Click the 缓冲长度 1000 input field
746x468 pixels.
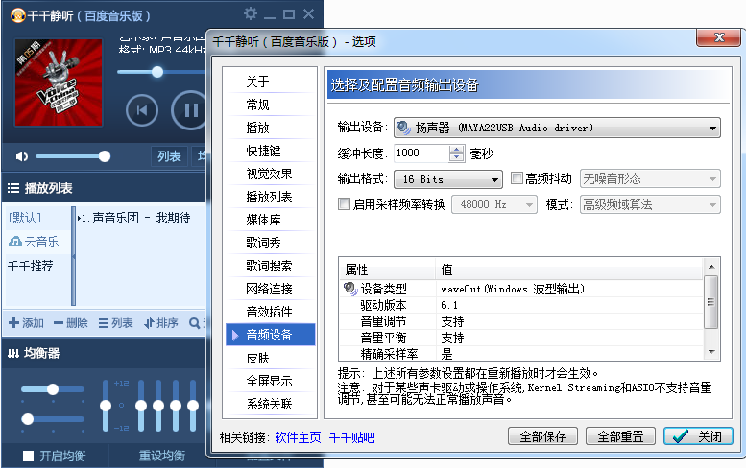pyautogui.click(x=421, y=153)
